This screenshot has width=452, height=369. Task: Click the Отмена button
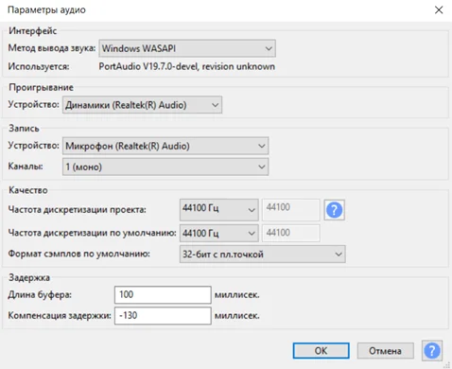pyautogui.click(x=385, y=351)
